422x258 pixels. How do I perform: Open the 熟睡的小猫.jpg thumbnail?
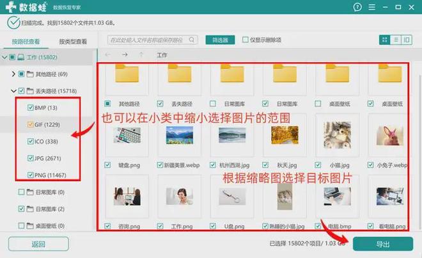coord(285,197)
